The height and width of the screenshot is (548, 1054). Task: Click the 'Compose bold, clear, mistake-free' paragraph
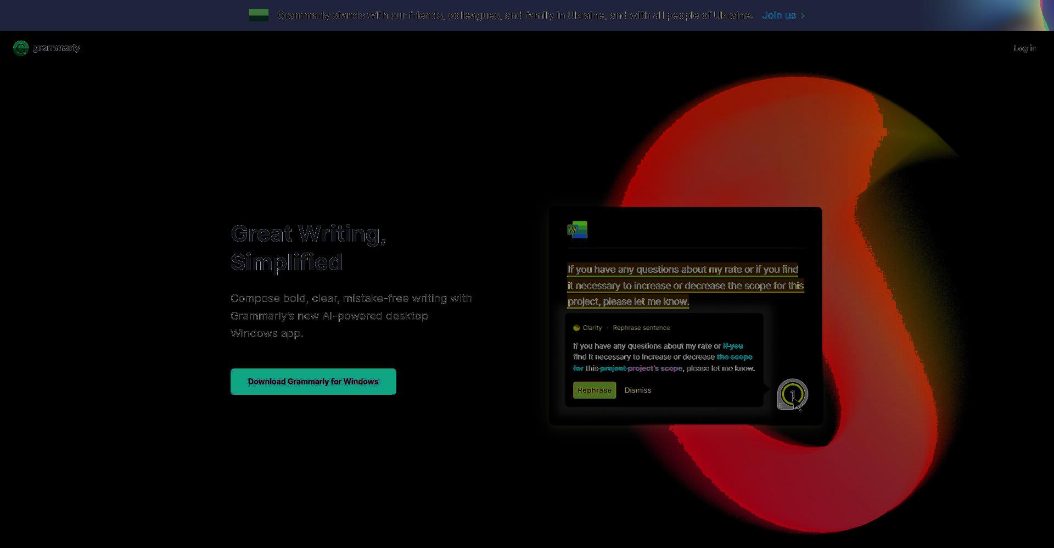(x=351, y=316)
